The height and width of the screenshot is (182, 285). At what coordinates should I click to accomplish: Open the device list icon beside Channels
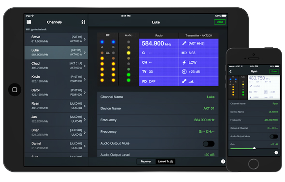tap(29, 22)
